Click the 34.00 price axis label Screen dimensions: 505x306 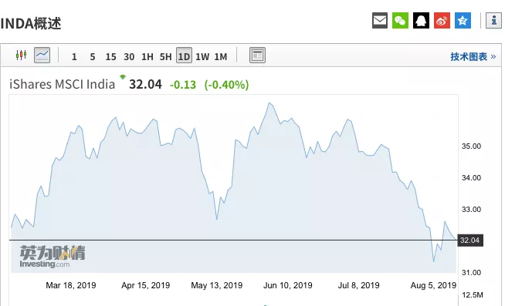click(x=471, y=178)
